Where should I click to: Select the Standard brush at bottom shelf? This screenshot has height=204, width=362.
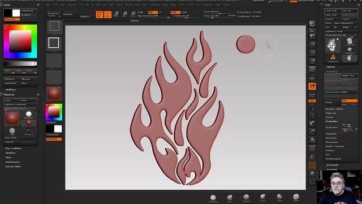click(247, 198)
